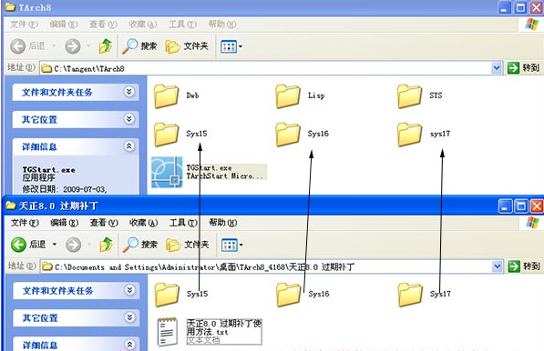This screenshot has width=544, height=351.
Task: Open 查看(V) menu in TArch8 window
Action: click(x=103, y=25)
